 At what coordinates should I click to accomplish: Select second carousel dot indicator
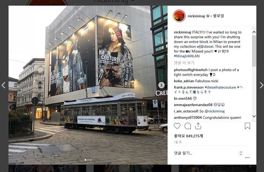88,160
